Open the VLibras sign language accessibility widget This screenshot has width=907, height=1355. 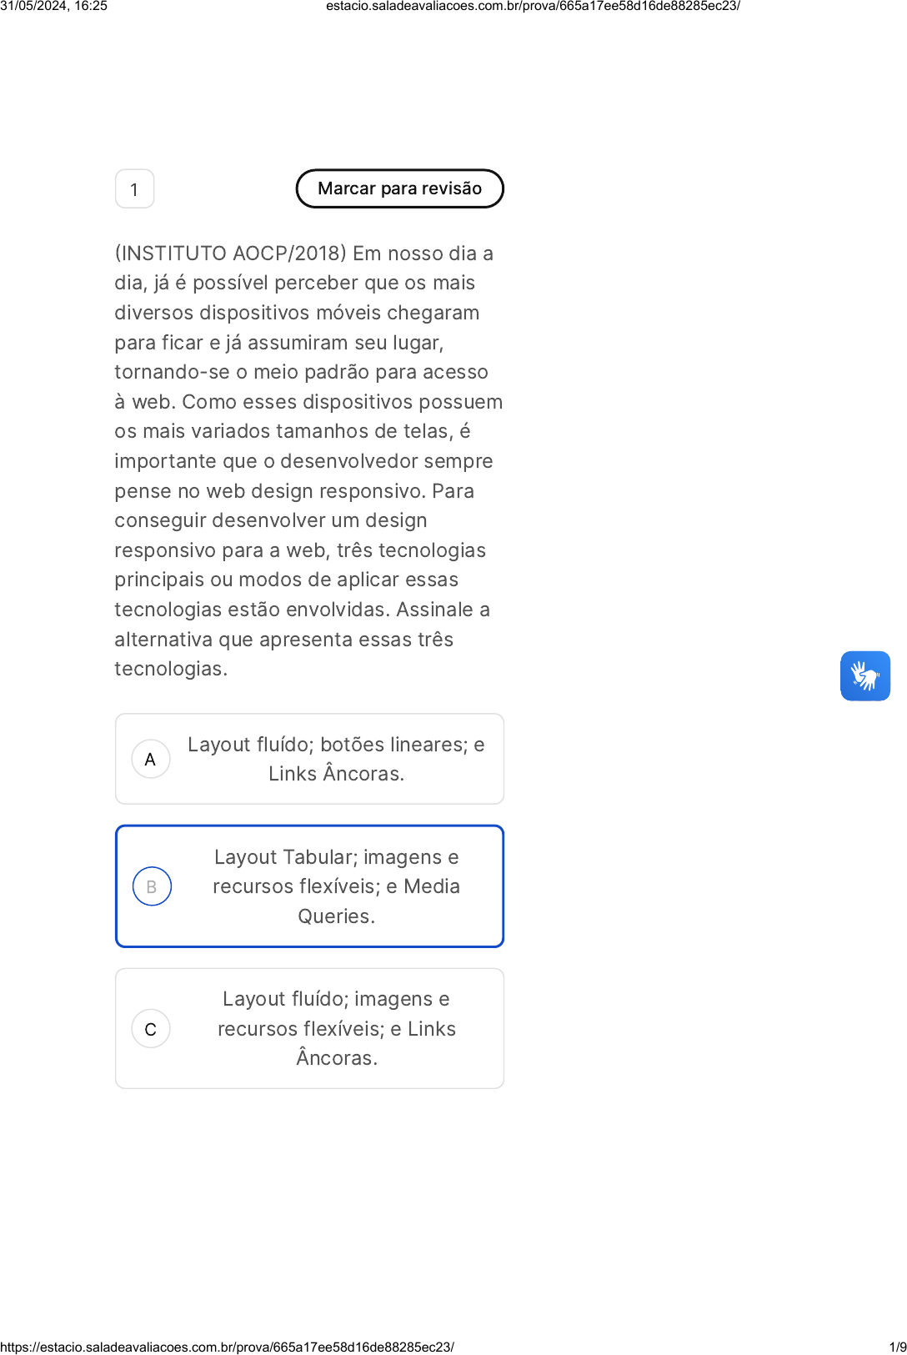[x=864, y=675]
